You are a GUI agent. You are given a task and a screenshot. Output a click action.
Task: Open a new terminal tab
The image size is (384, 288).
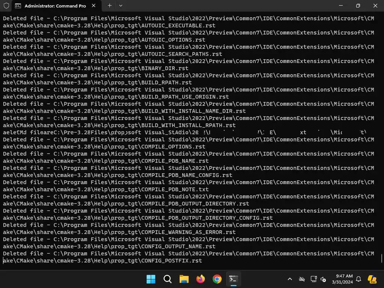[x=110, y=6]
